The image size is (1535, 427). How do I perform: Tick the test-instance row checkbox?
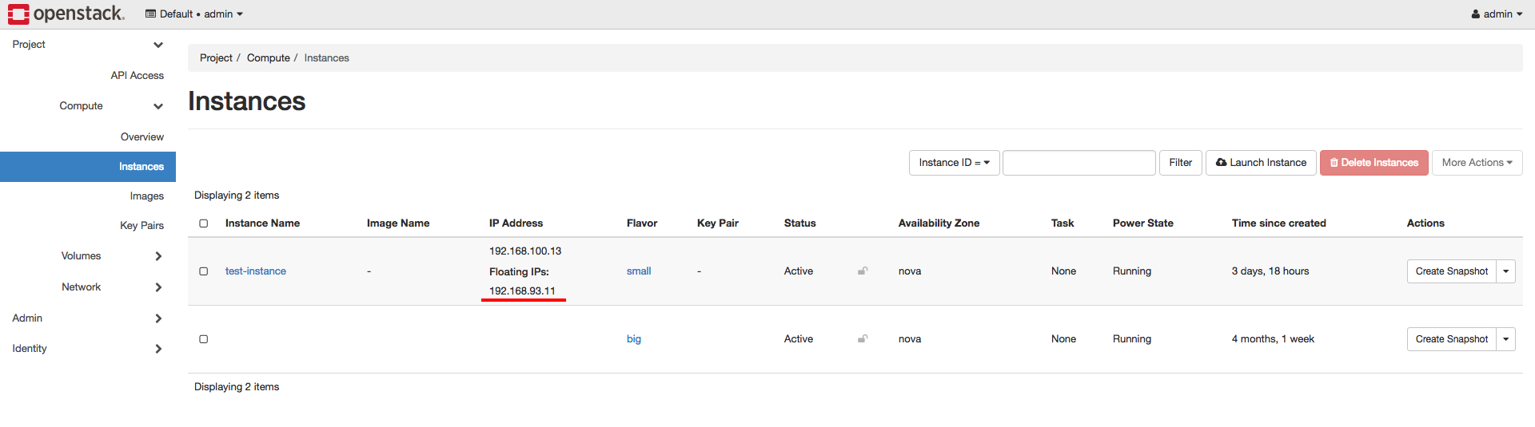pyautogui.click(x=204, y=271)
